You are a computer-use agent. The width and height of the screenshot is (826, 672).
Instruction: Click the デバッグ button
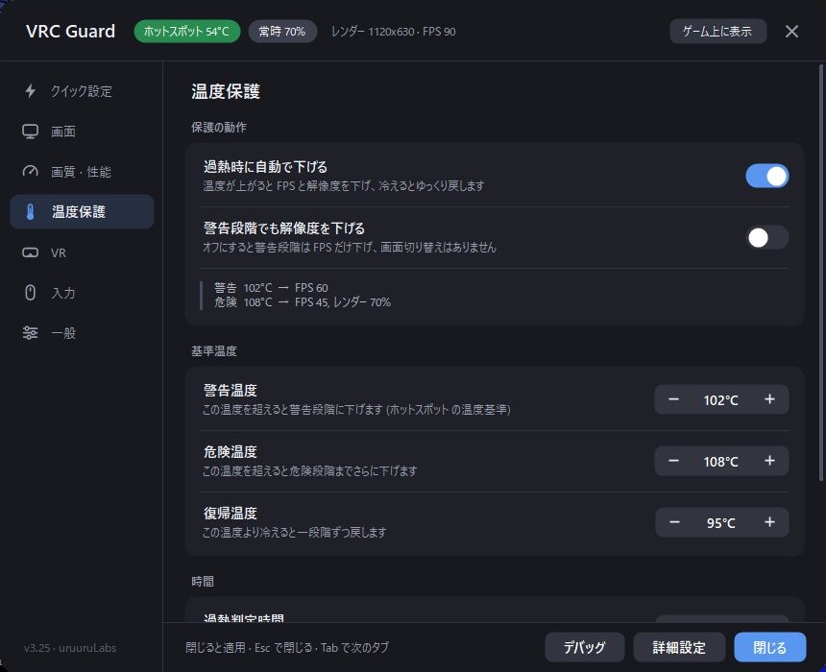tap(585, 647)
